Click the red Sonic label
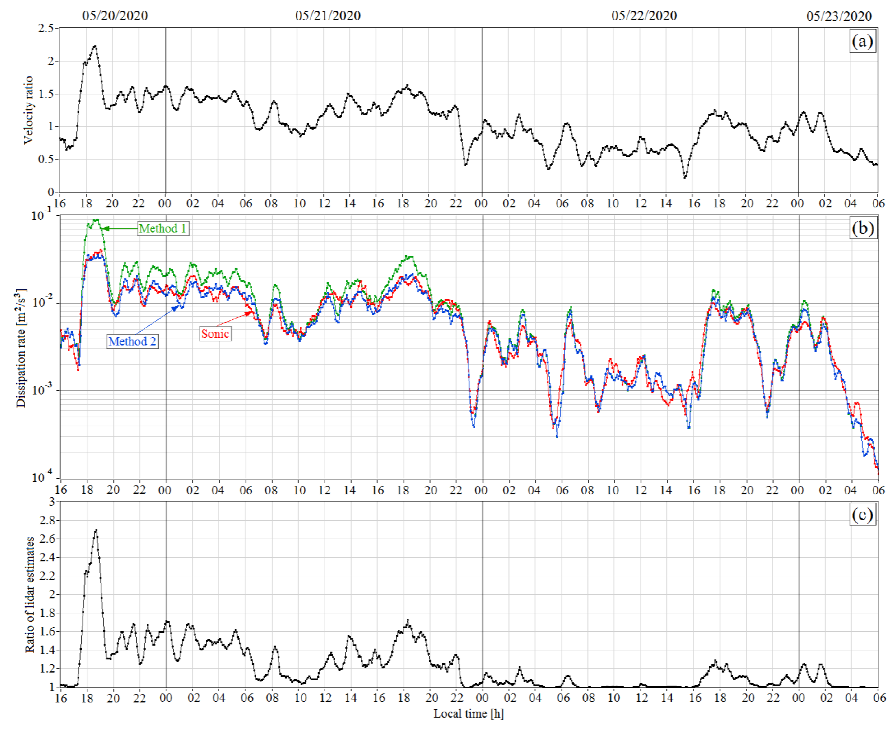896x734 pixels. pos(215,334)
